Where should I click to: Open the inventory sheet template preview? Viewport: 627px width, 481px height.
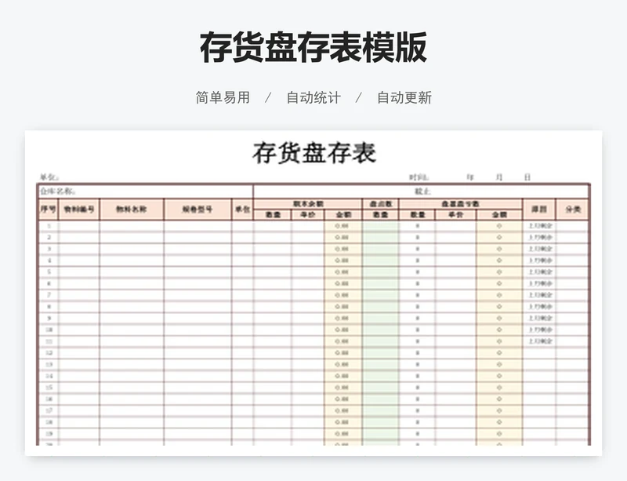coord(313,293)
